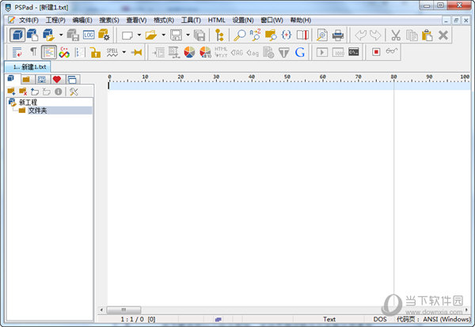Select the 新建1.txt document tab
The width and height of the screenshot is (475, 327).
pos(27,67)
